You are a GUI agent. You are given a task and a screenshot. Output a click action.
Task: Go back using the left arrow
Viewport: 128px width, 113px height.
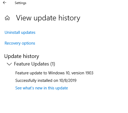coord(5,3)
